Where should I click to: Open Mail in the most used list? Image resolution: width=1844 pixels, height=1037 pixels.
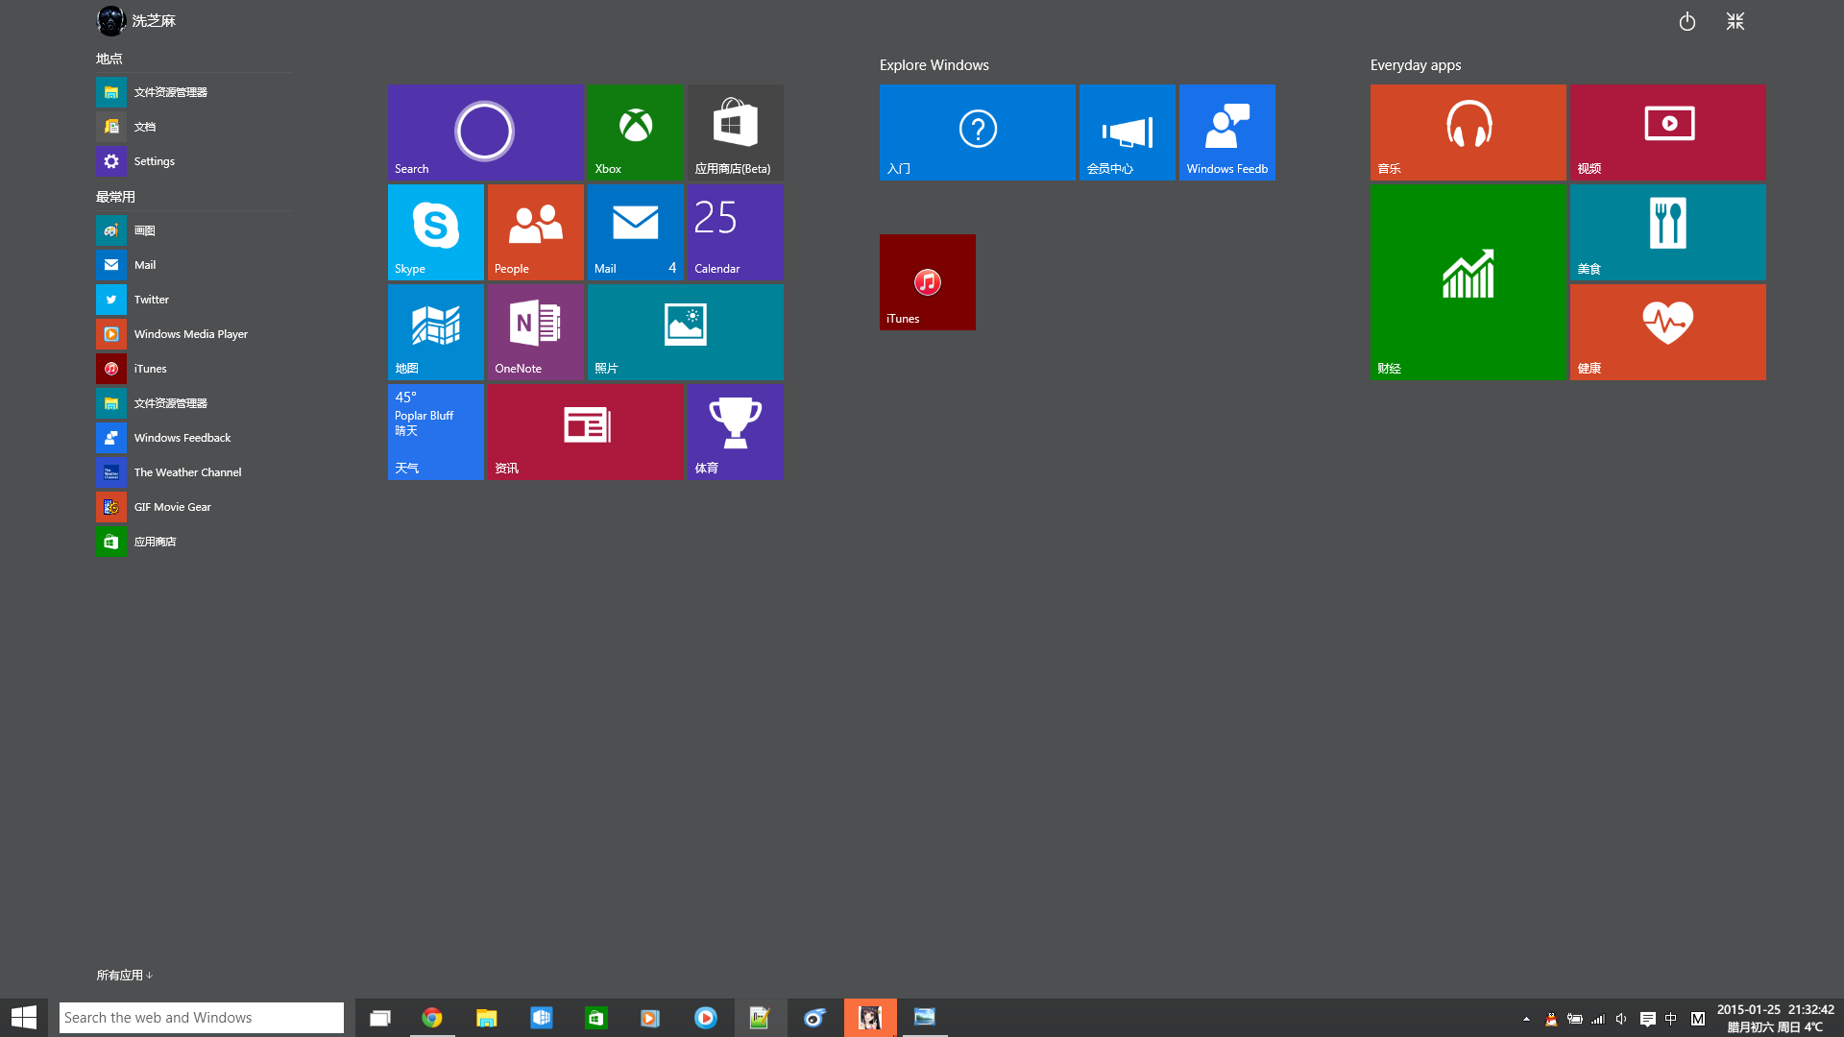193,265
